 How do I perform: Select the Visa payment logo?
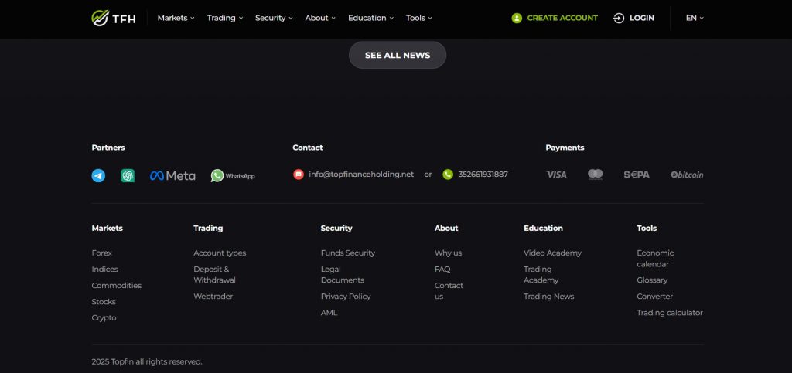point(556,175)
